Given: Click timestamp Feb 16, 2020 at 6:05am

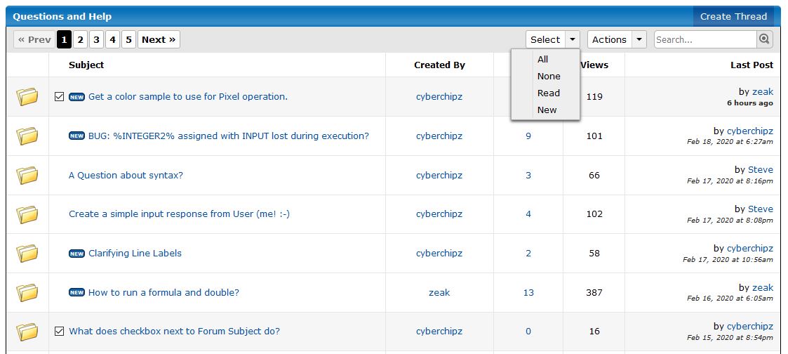Looking at the screenshot, I should (730, 299).
